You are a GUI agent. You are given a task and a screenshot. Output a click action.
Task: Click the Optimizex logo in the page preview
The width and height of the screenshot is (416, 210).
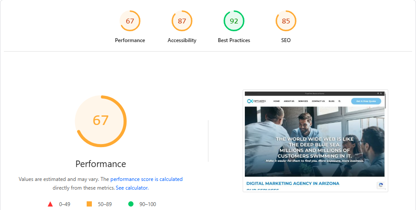point(256,101)
